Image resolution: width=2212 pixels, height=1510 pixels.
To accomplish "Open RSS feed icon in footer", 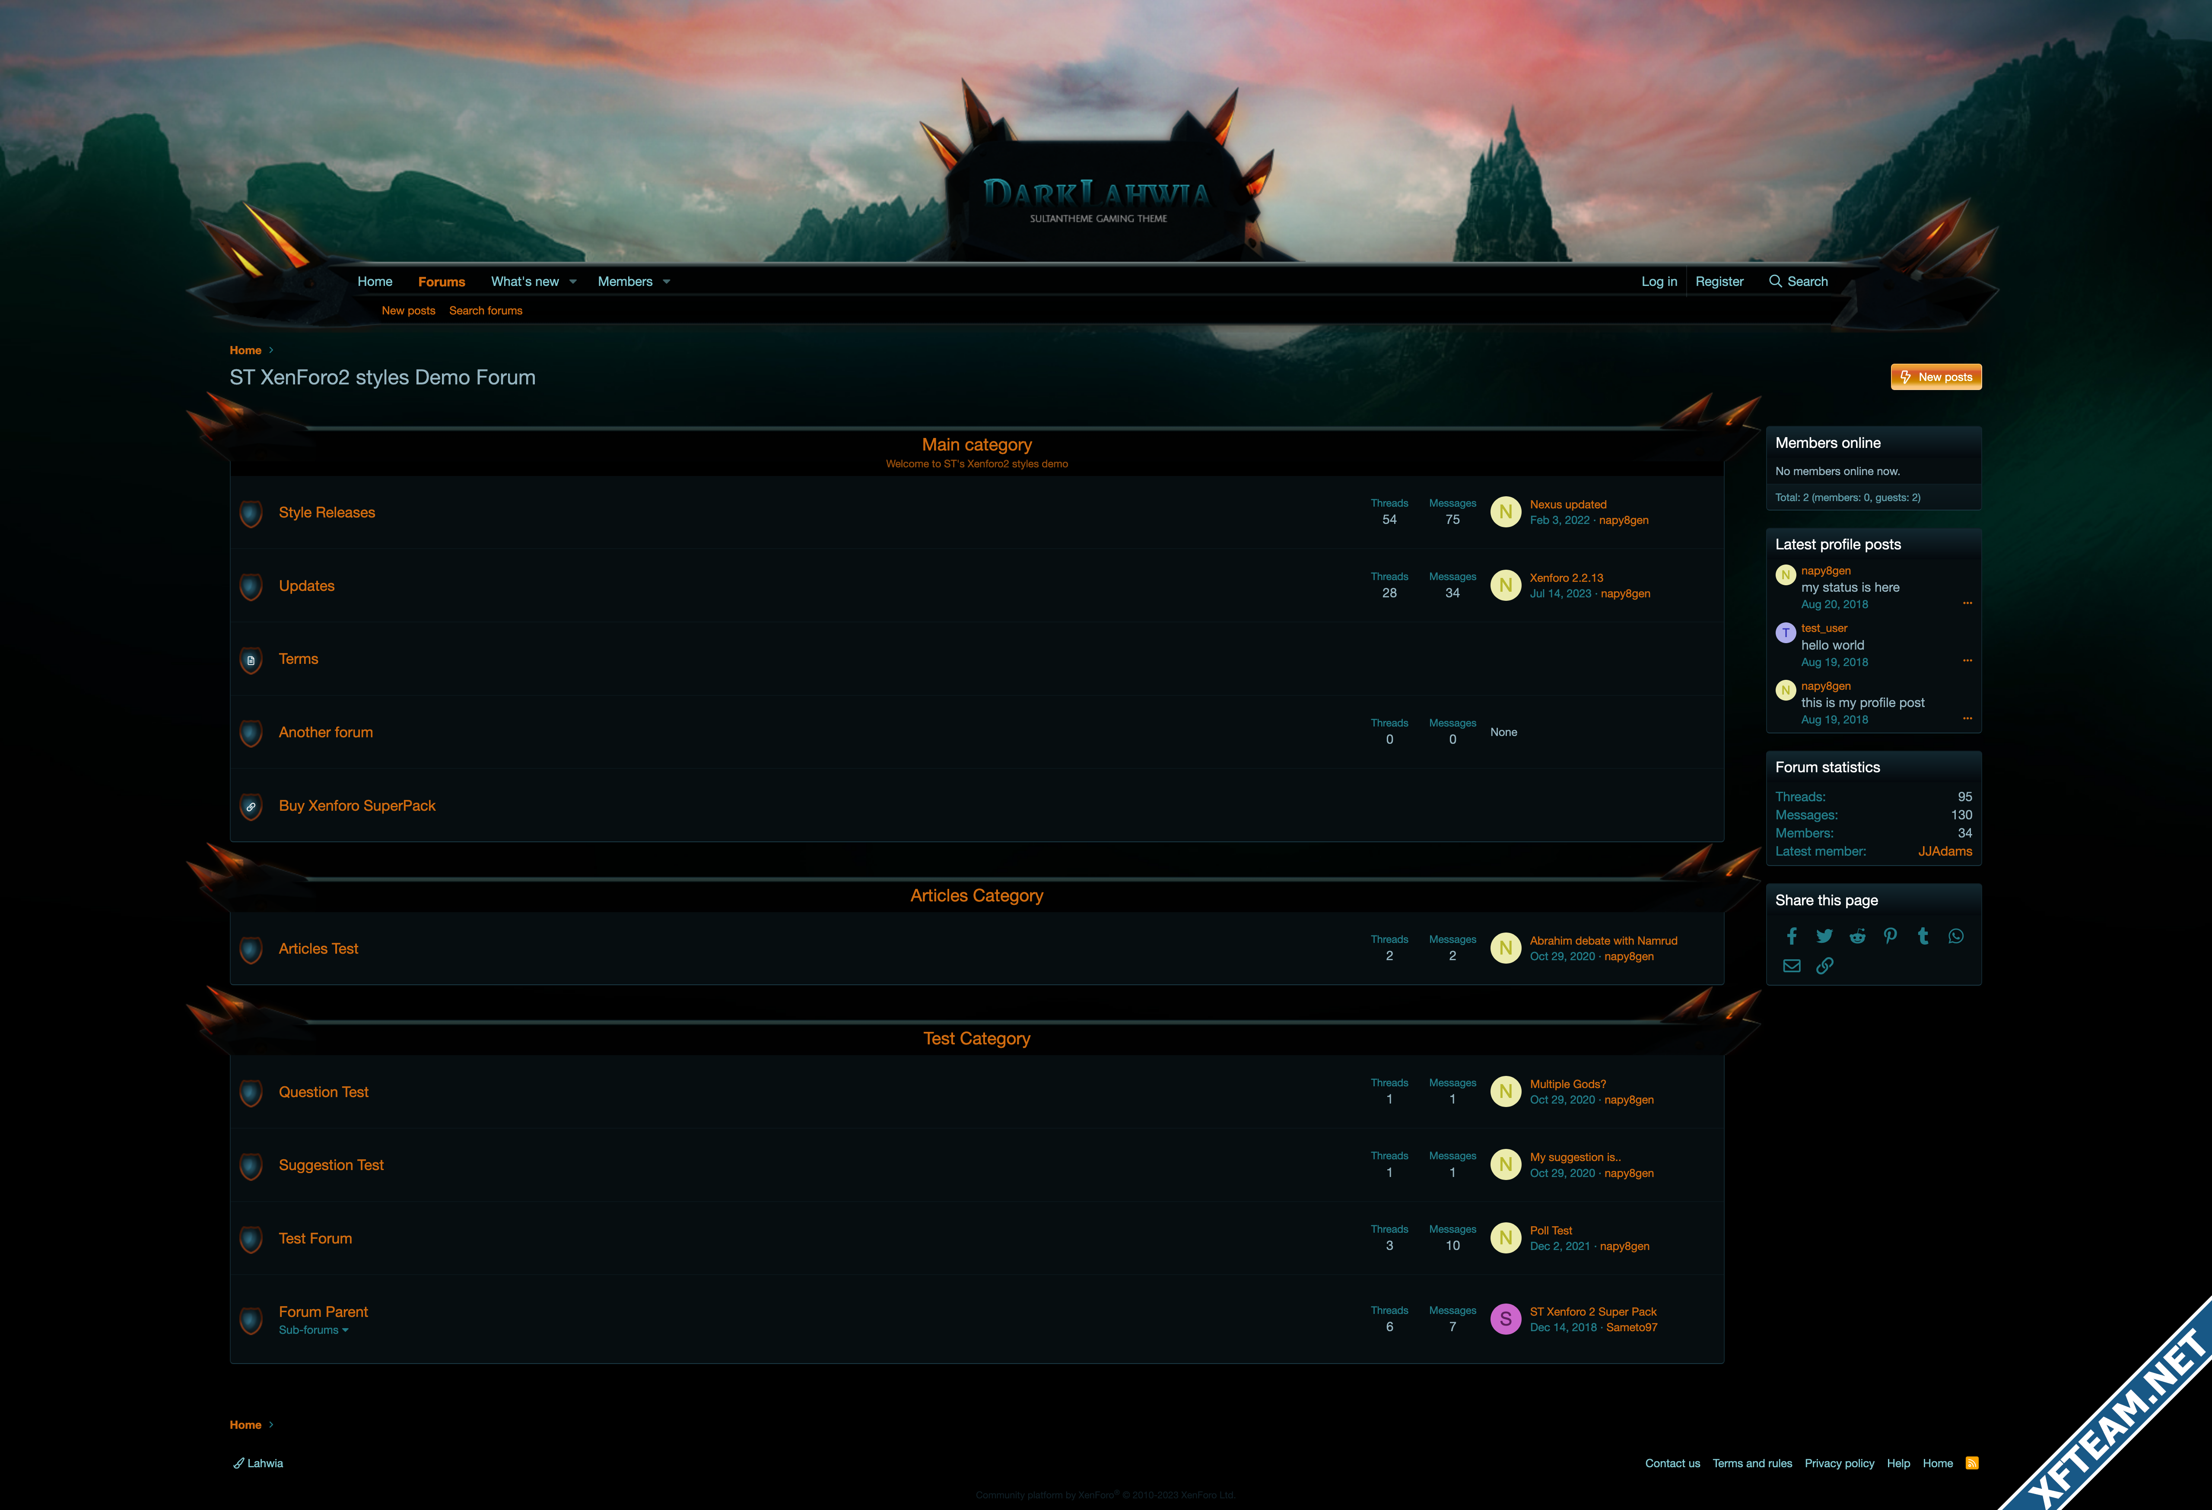I will click(1972, 1463).
